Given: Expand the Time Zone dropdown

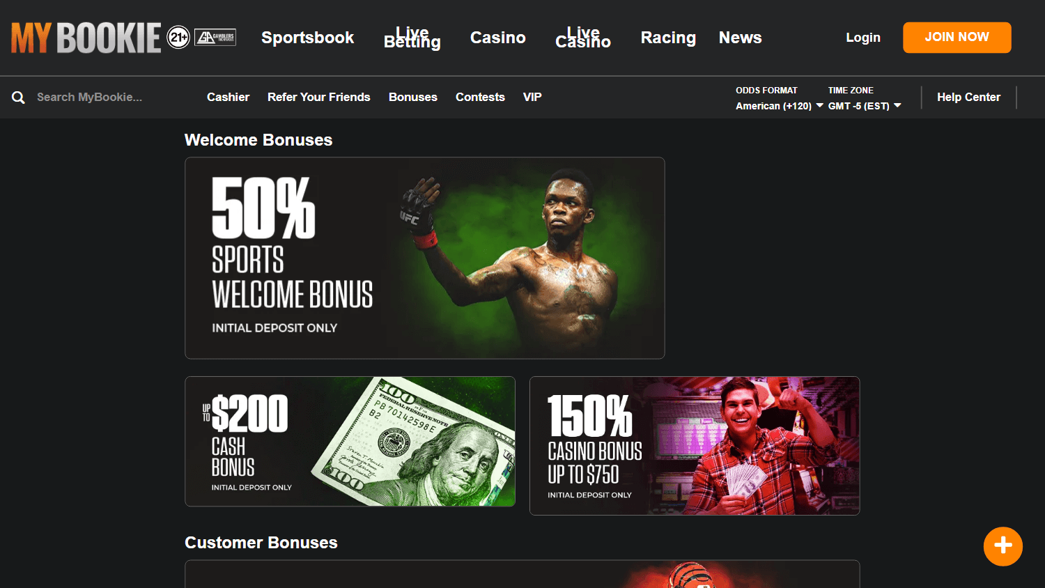Looking at the screenshot, I should click(865, 106).
